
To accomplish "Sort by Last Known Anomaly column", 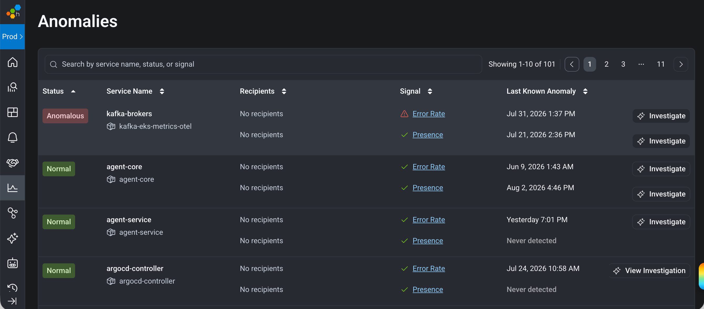I will point(547,91).
